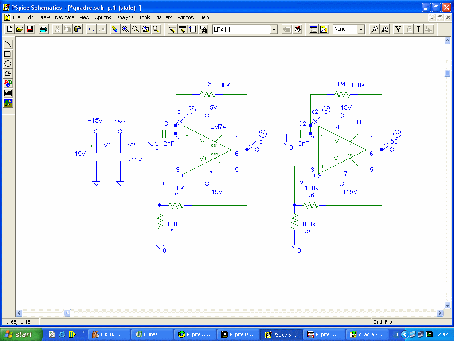Place a Voltage/Level Marker tool
Viewport: 454px width, 341px height.
pos(374,29)
